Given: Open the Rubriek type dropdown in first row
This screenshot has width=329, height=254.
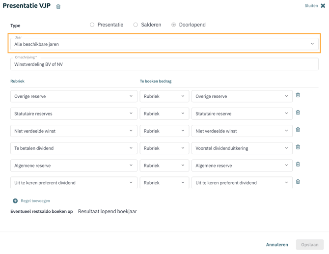Looking at the screenshot, I should tap(164, 96).
